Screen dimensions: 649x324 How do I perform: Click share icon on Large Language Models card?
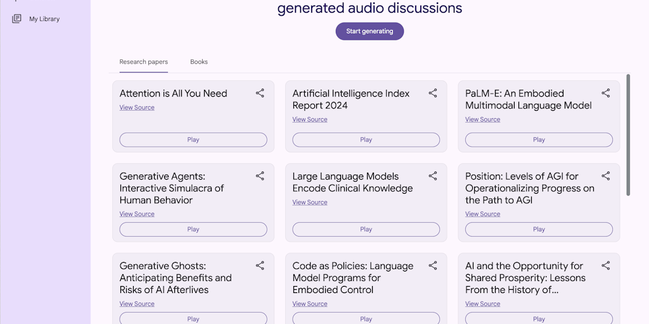tap(433, 176)
